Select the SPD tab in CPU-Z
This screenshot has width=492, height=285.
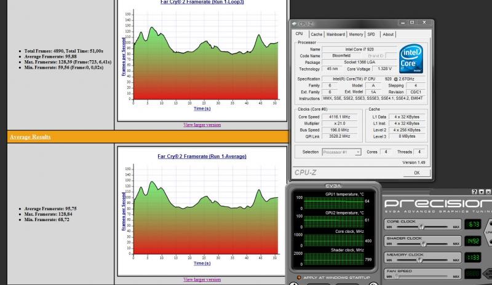click(371, 34)
